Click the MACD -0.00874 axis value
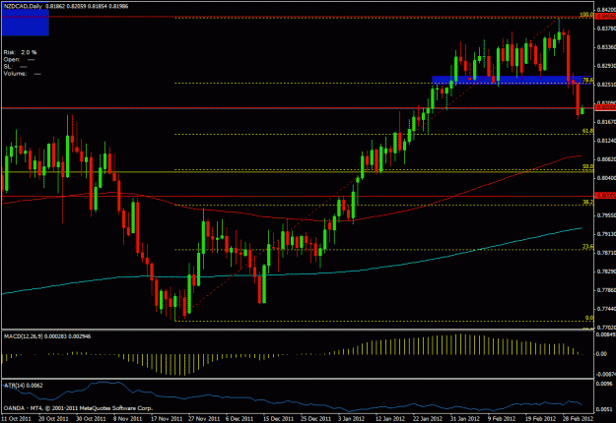This screenshot has height=423, width=616. 606,375
